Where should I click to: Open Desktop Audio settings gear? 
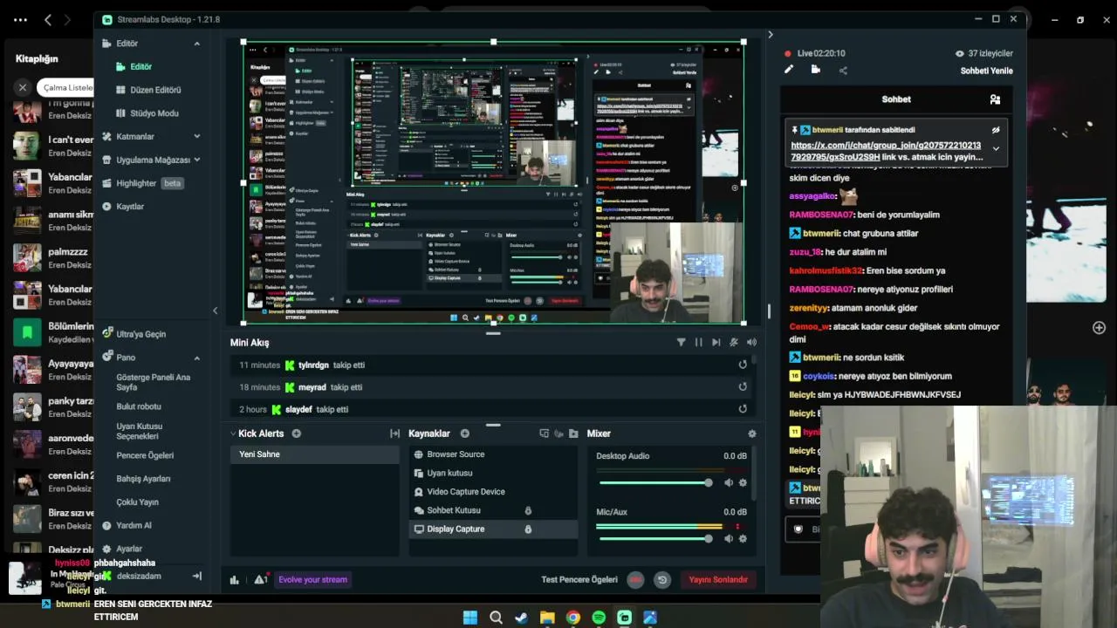pyautogui.click(x=743, y=483)
